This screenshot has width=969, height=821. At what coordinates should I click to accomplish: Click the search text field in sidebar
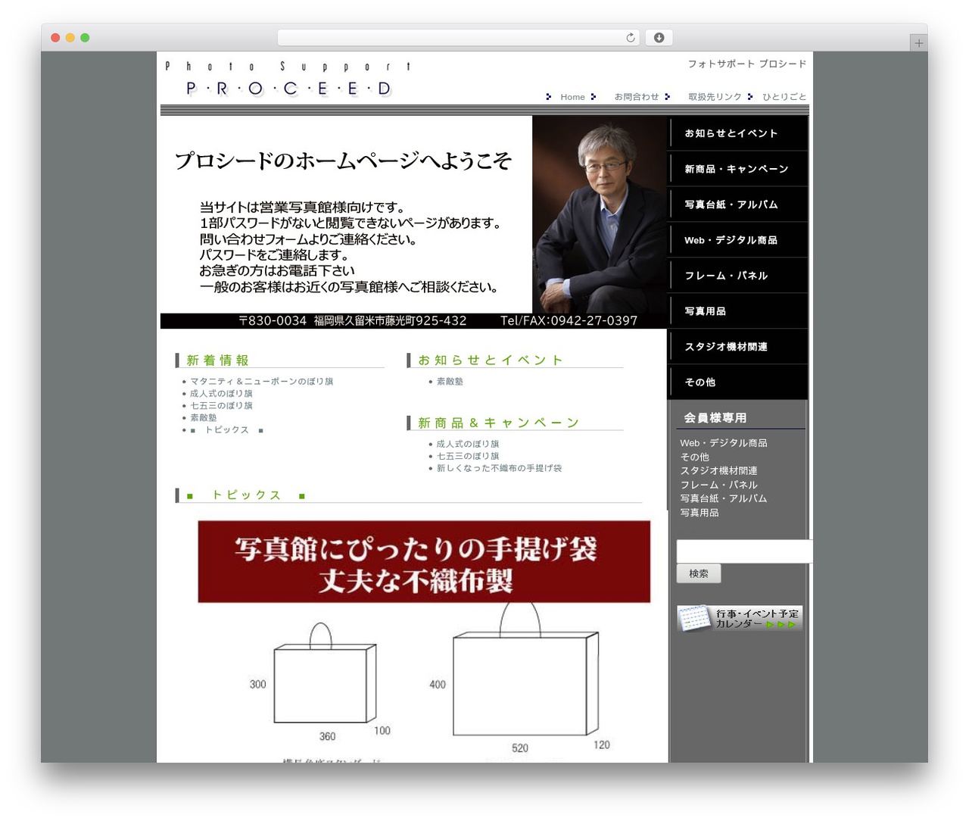point(744,551)
